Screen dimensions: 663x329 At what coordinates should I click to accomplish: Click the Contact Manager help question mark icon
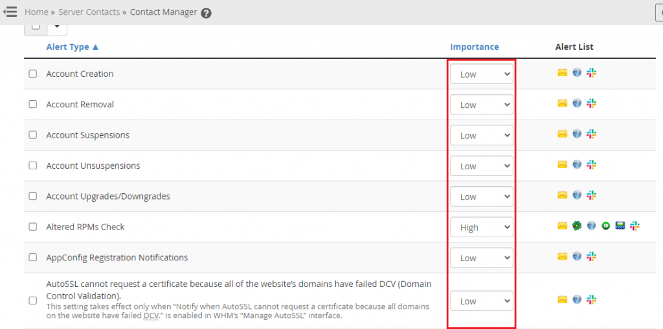tap(206, 13)
